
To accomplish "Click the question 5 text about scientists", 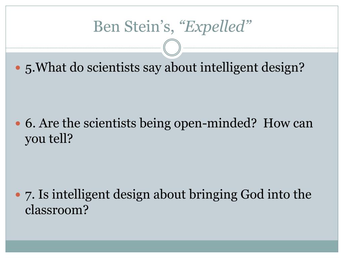I will [165, 68].
